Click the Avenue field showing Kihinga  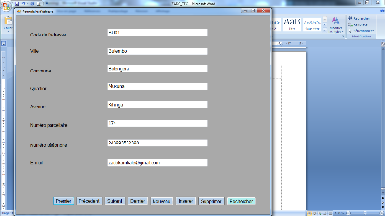[x=157, y=105]
